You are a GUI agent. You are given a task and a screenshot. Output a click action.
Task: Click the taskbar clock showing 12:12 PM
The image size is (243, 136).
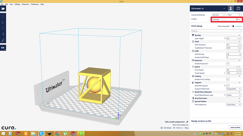tap(237, 133)
